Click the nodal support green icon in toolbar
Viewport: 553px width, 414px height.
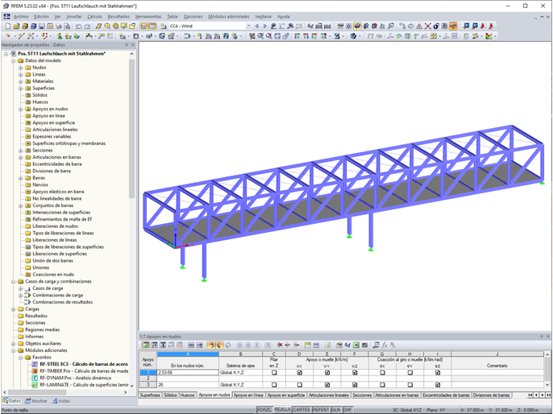(x=60, y=35)
